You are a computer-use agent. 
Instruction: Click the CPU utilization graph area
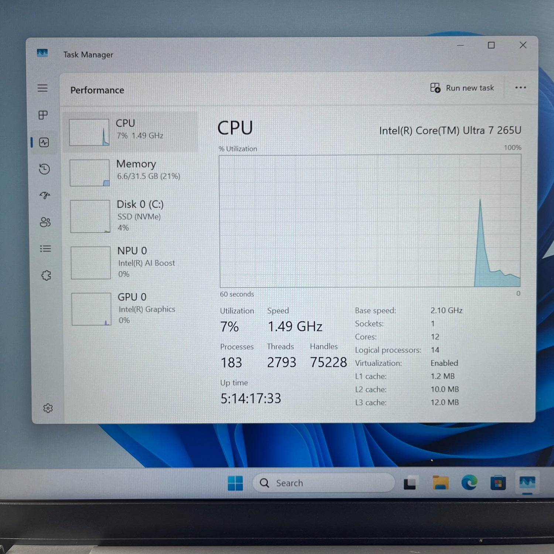pyautogui.click(x=370, y=221)
